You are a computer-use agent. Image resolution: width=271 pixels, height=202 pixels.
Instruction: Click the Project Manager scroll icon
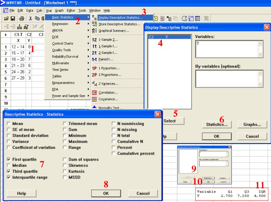pos(184,18)
